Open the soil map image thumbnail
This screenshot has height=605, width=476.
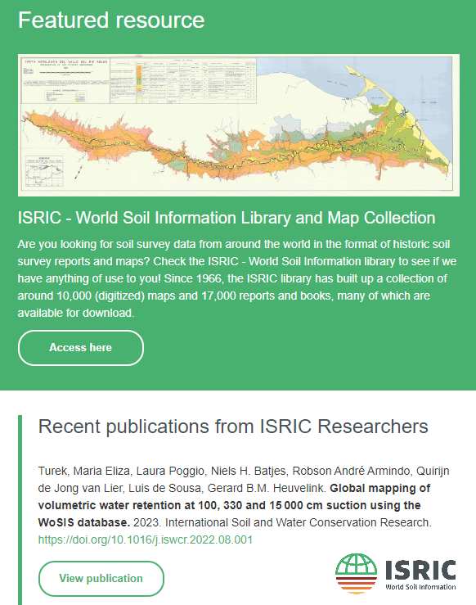pos(239,125)
